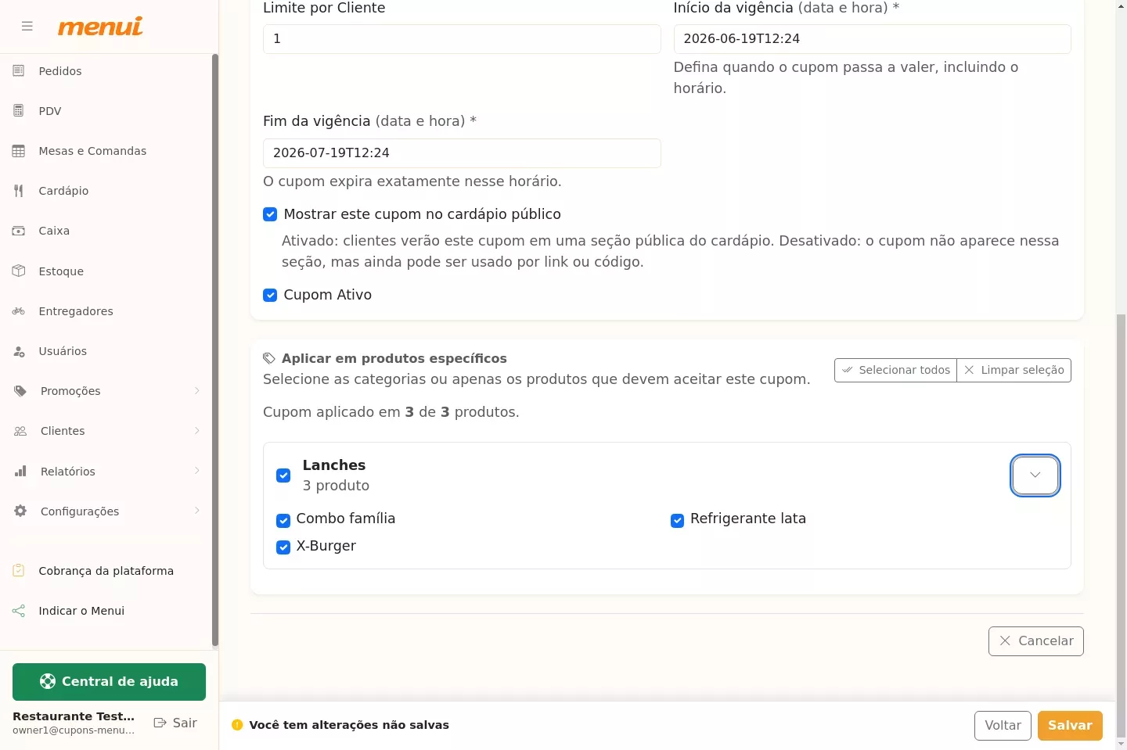Click the main page vertical scrollbar
The width and height of the screenshot is (1127, 750).
coord(1121,524)
